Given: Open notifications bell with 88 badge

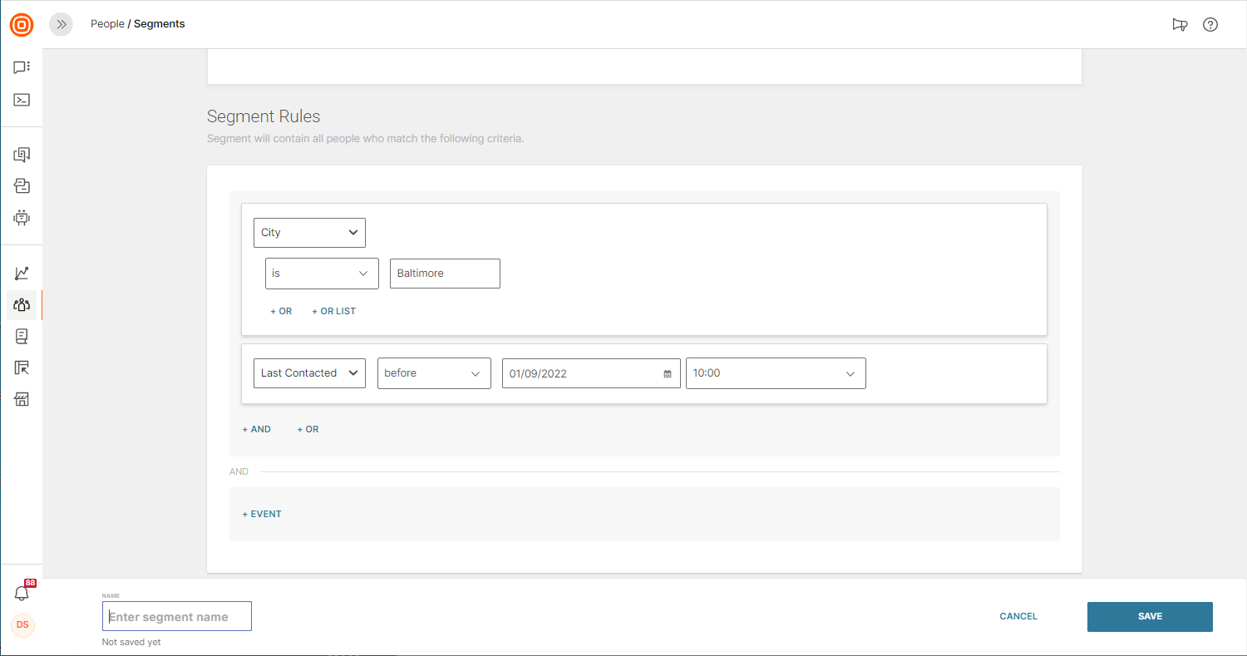Looking at the screenshot, I should coord(22,593).
